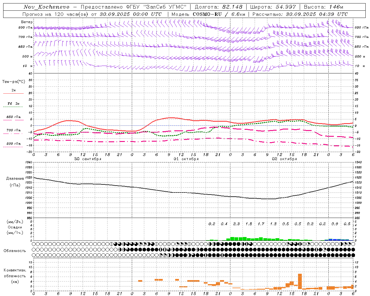Click the Прогноз на 120 часа(ов) text

[x=56, y=14]
